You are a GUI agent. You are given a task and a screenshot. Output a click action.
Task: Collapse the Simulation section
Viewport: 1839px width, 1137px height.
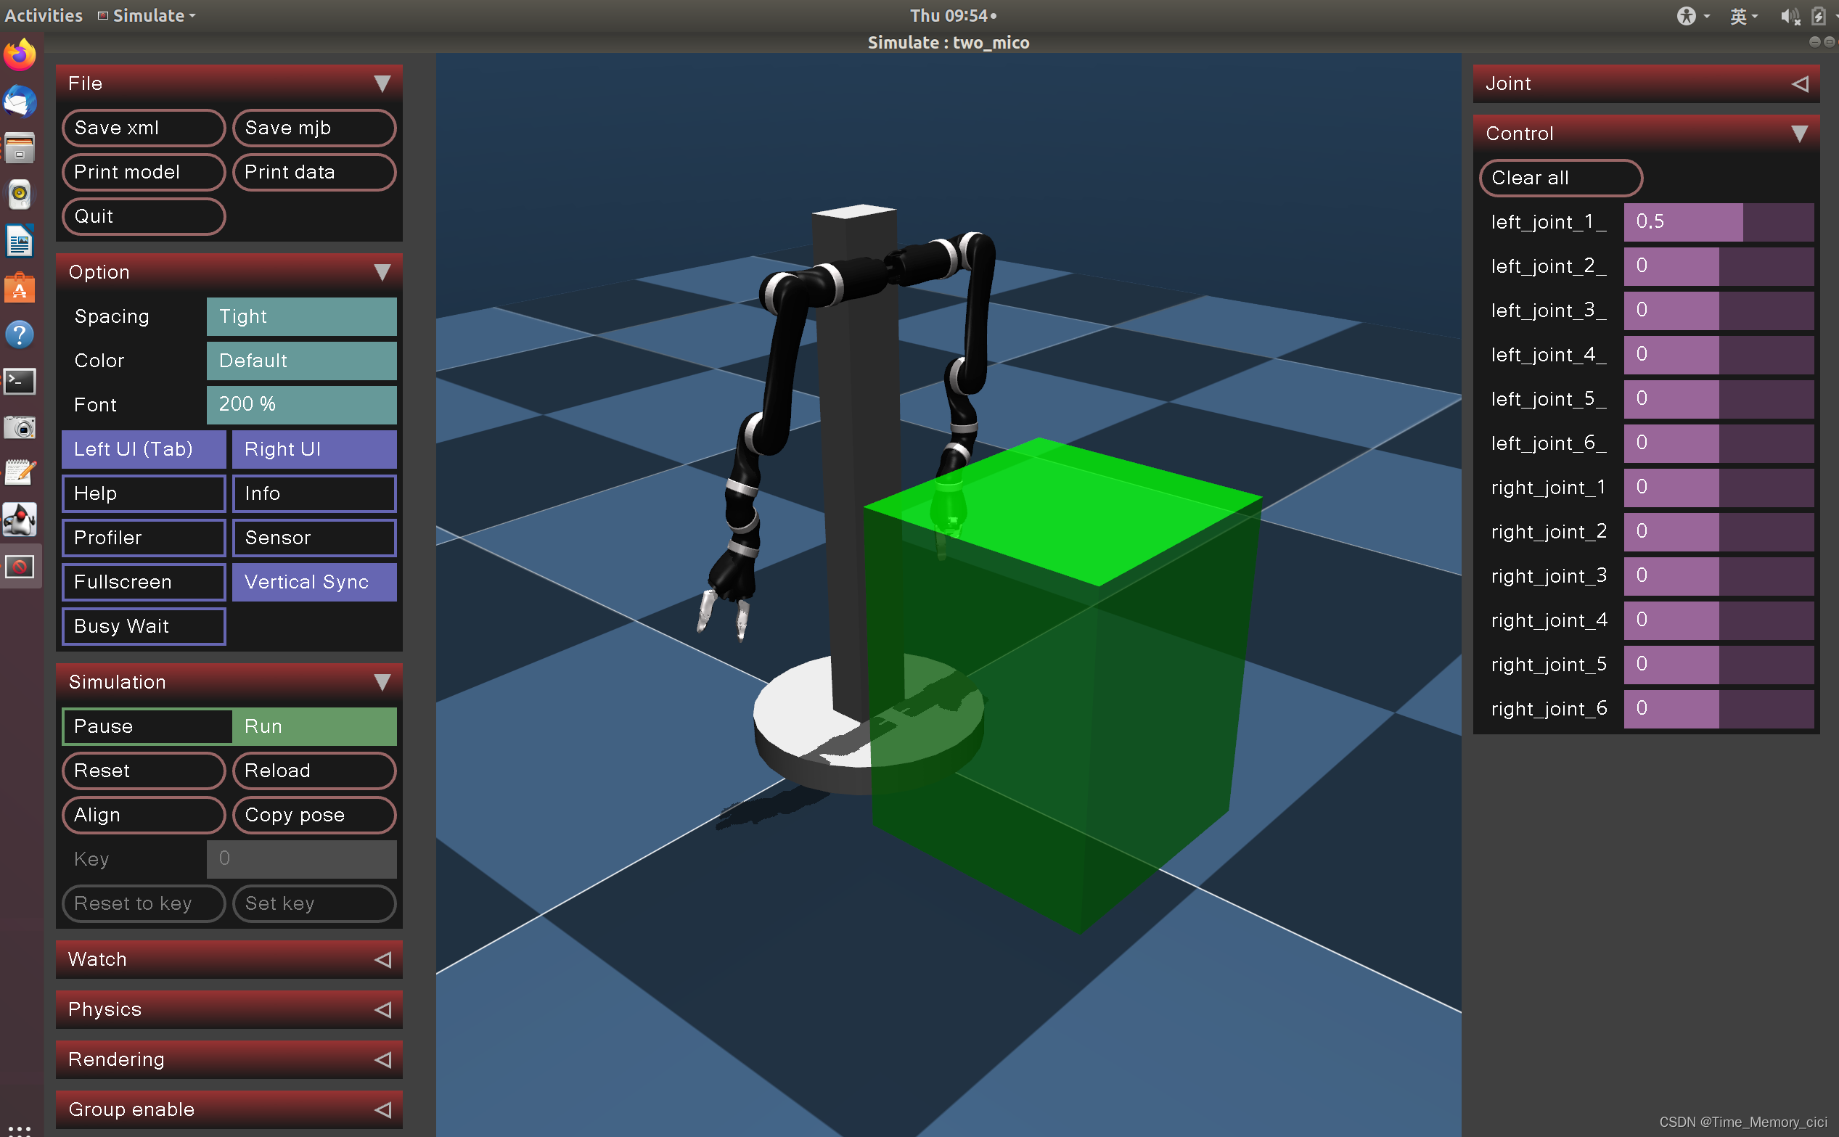pyautogui.click(x=229, y=682)
